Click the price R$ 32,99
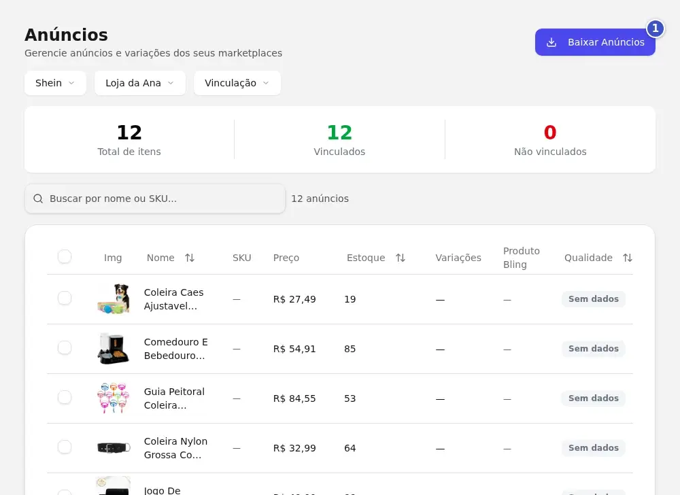This screenshot has width=680, height=495. pos(294,448)
